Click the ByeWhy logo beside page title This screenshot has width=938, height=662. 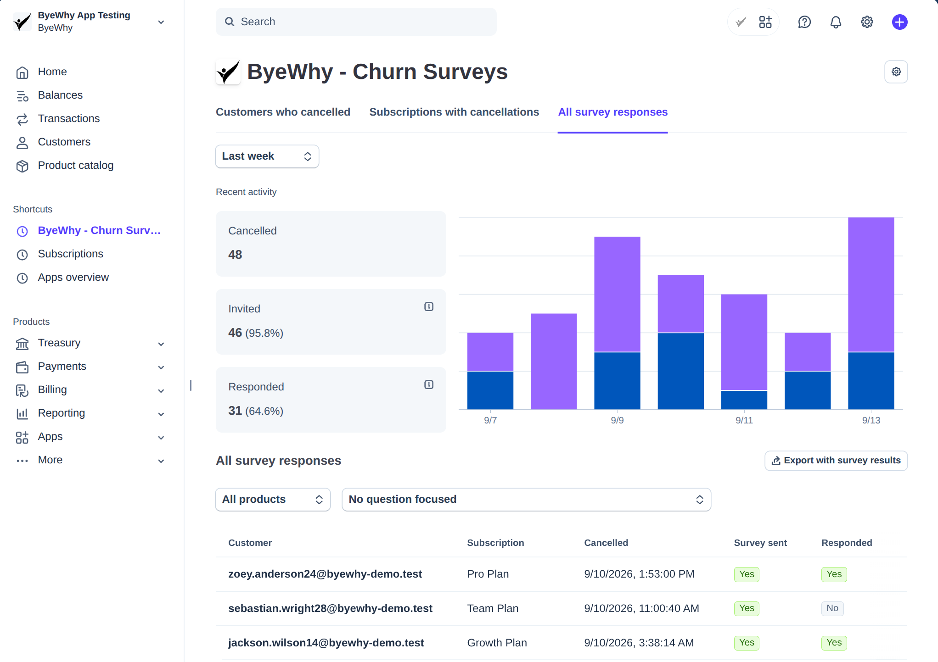click(228, 72)
